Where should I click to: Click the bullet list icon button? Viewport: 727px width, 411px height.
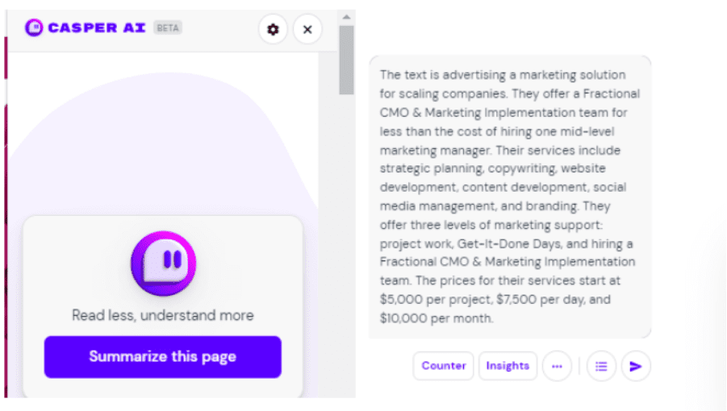click(601, 366)
